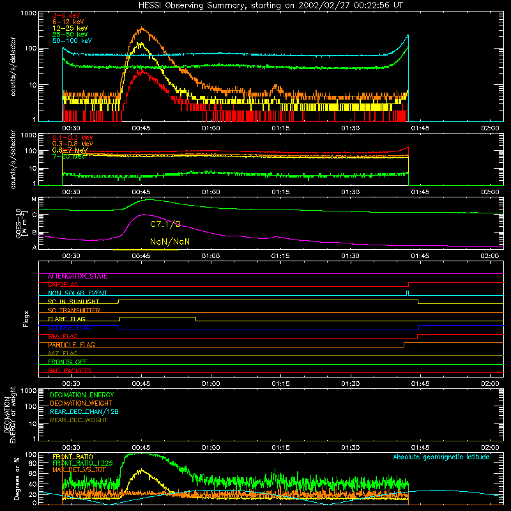Select the NON_SOLAR_EVENT flag label

tap(77, 293)
